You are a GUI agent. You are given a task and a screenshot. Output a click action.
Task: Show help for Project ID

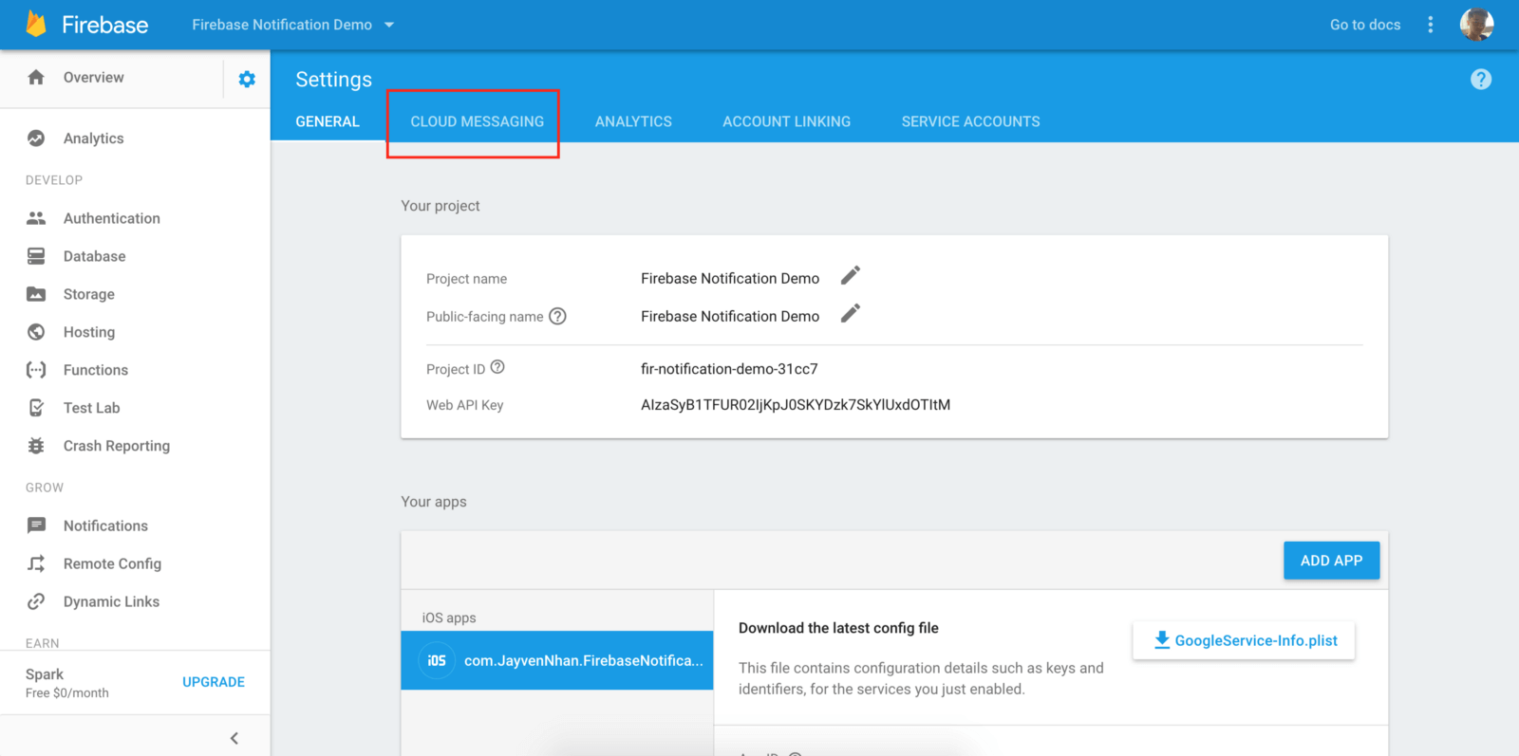tap(497, 367)
